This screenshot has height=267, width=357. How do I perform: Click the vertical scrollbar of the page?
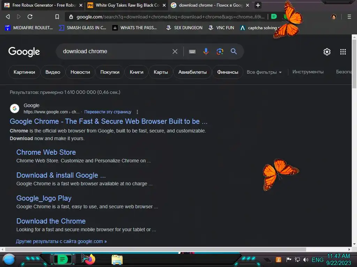coord(354,64)
